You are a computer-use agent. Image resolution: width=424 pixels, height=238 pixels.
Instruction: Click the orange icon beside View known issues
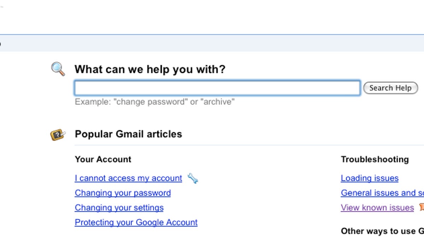point(421,207)
